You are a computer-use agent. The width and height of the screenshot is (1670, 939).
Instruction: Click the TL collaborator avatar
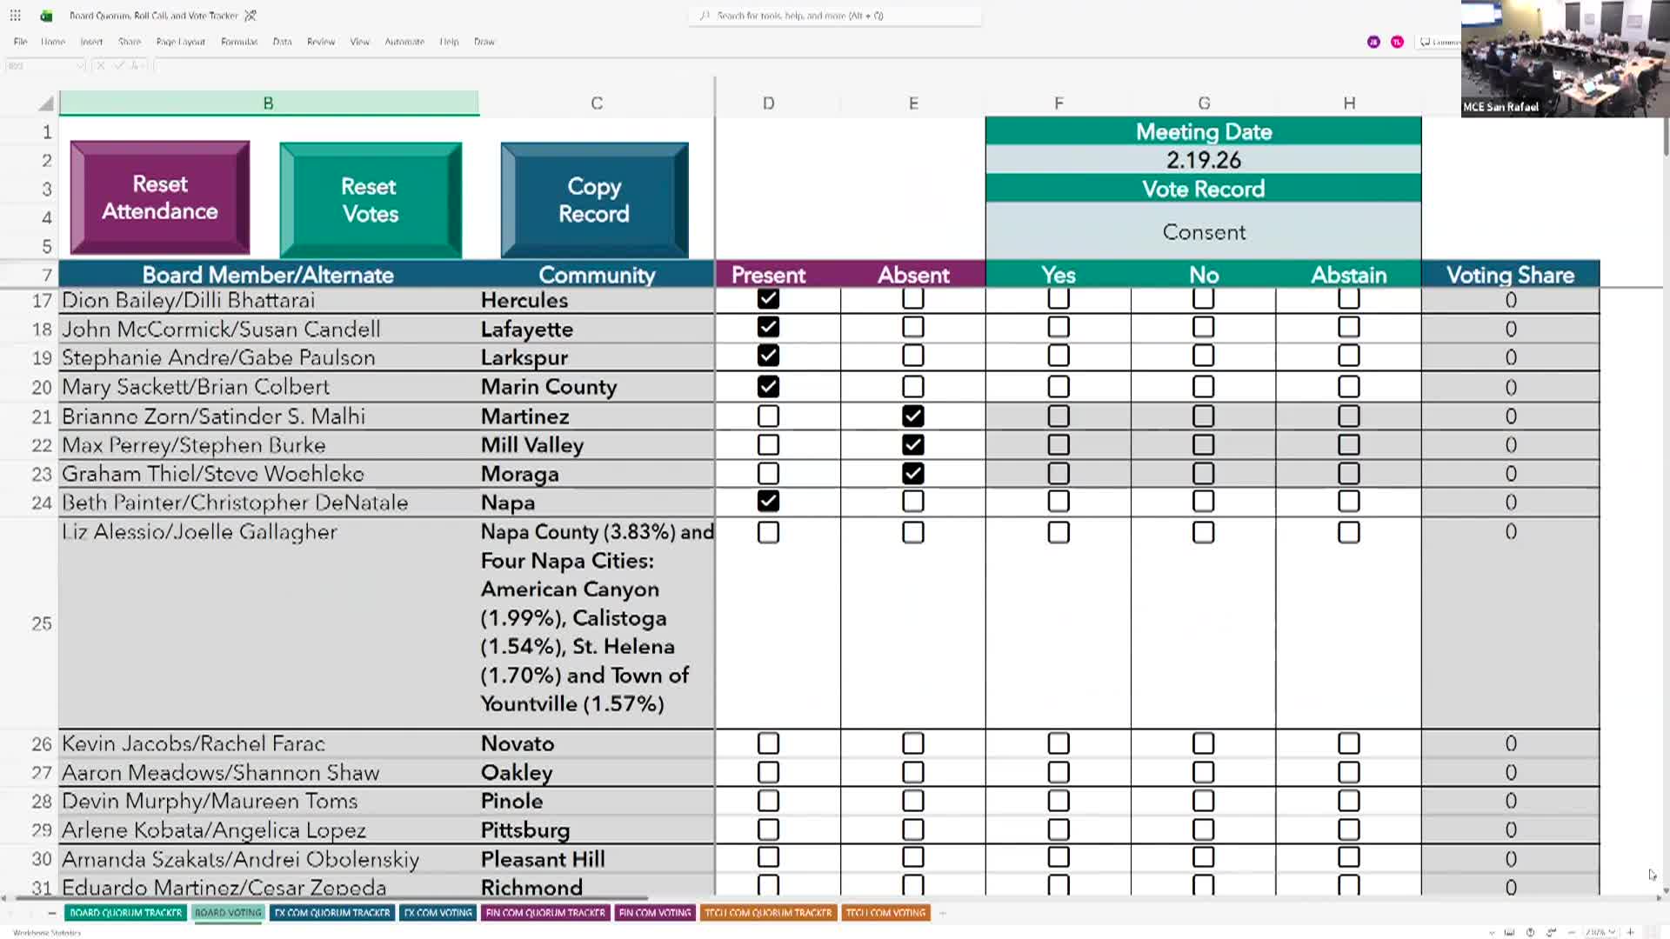tap(1397, 42)
